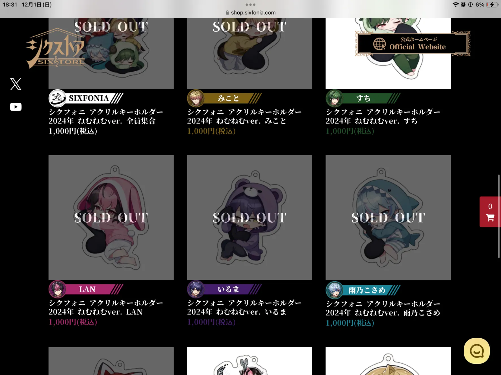501x375 pixels.
Task: Tap the 雨乃こさめ member badge
Action: [x=363, y=290]
